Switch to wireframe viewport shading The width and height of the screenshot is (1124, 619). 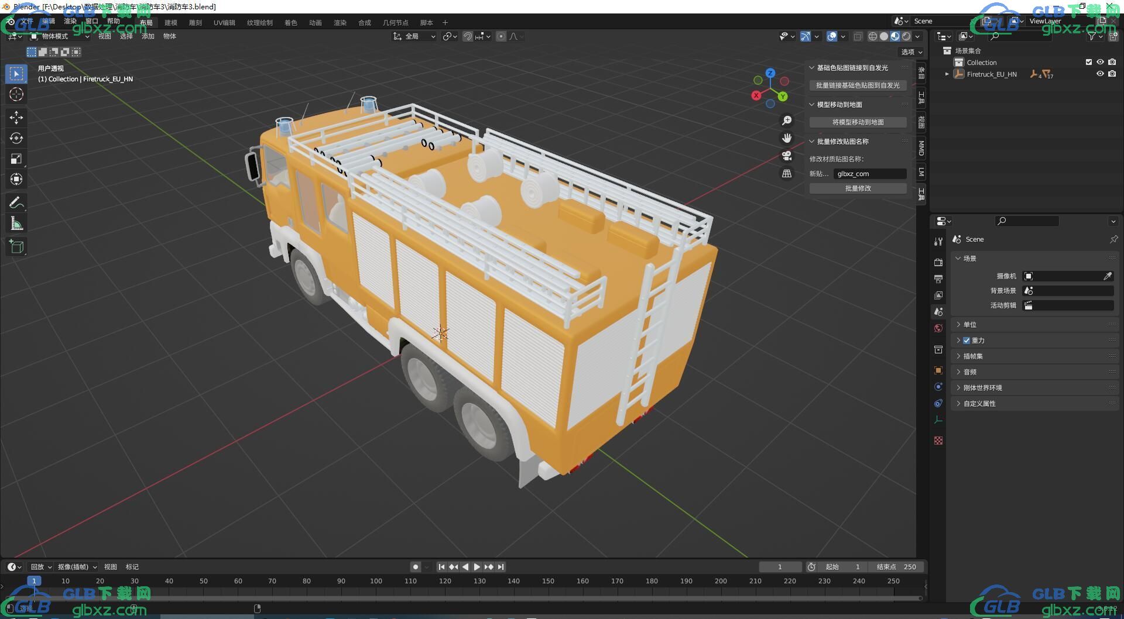(873, 36)
